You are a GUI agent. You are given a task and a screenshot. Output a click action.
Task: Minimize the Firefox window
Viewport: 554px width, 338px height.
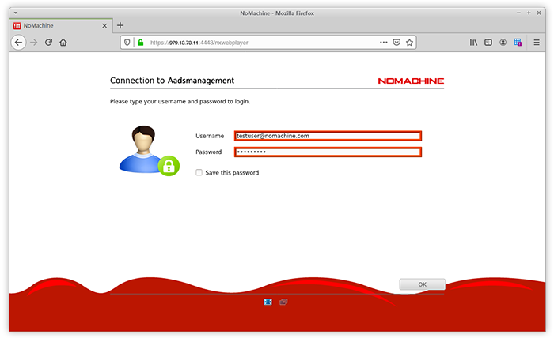click(x=518, y=13)
